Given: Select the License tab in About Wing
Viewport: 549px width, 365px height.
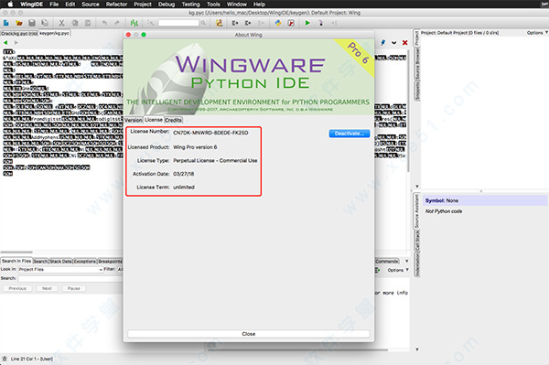Looking at the screenshot, I should point(154,120).
